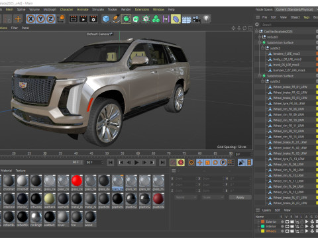
Task: Toggle parameter keyframe recording icon
Action: [223, 163]
